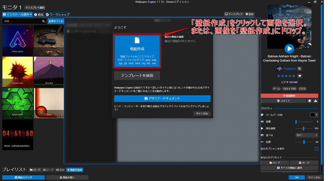Open the 設定 settings tab at top
The width and height of the screenshot is (333, 181).
click(249, 14)
